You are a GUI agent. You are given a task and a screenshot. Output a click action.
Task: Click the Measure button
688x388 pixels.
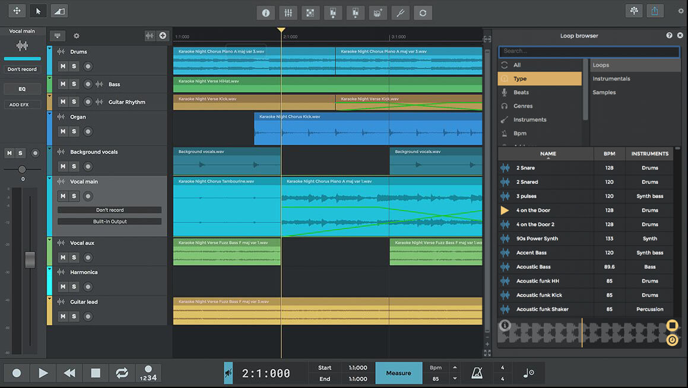(x=398, y=373)
